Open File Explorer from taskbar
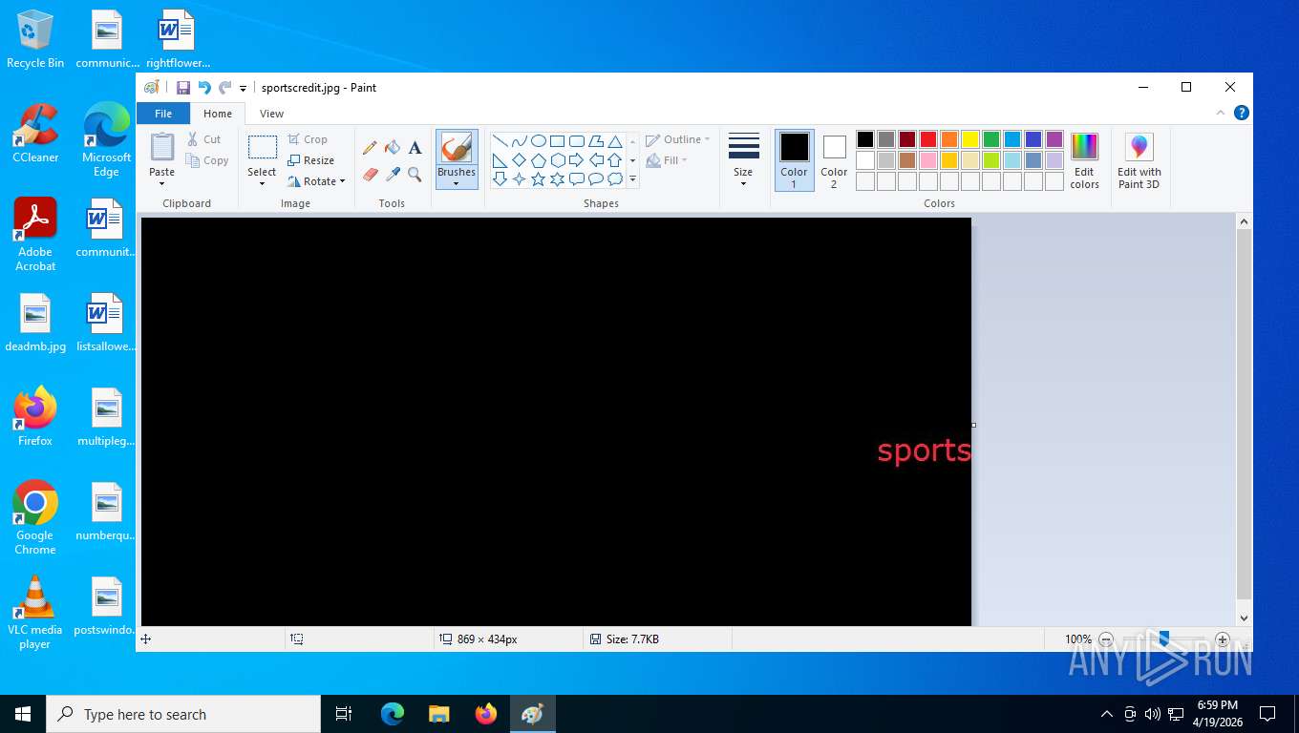 click(x=439, y=714)
